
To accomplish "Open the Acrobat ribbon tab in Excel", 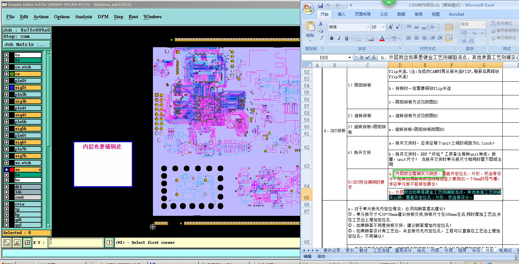I will click(x=457, y=14).
